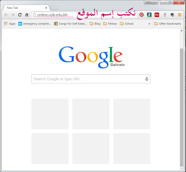Open the School bookmarks folder
186x172 pixels.
point(127,24)
